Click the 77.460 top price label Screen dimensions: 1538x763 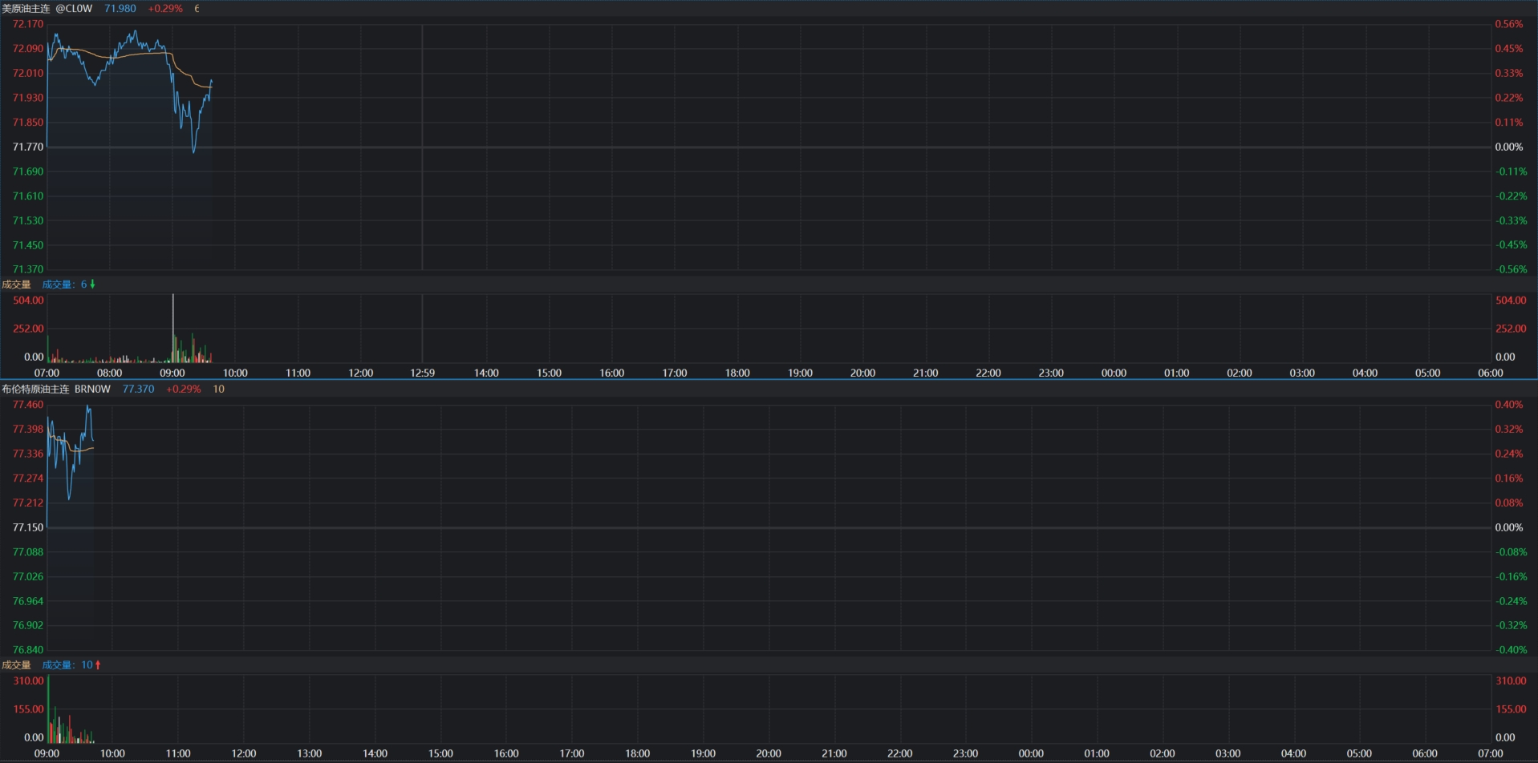click(x=28, y=405)
